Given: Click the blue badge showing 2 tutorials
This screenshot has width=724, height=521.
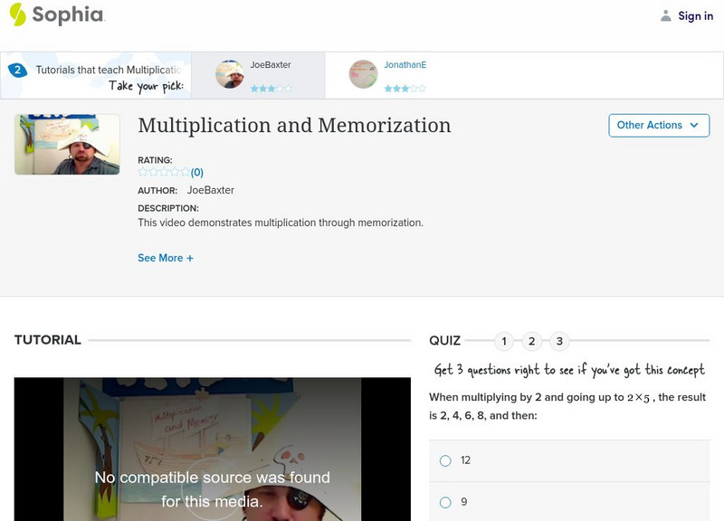Looking at the screenshot, I should coord(16,66).
